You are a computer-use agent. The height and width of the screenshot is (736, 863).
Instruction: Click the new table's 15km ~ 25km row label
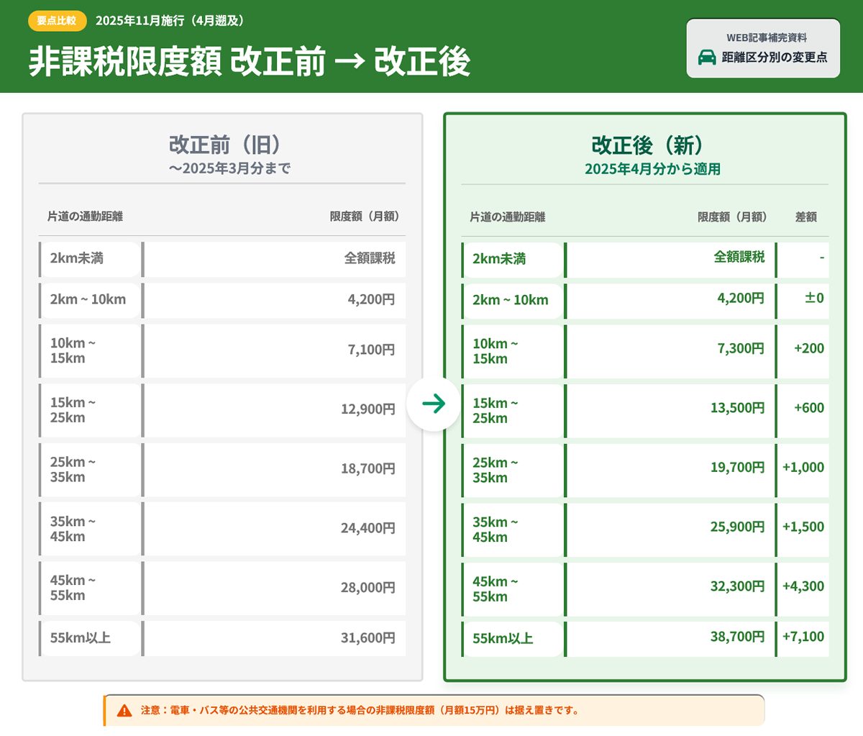click(x=496, y=411)
